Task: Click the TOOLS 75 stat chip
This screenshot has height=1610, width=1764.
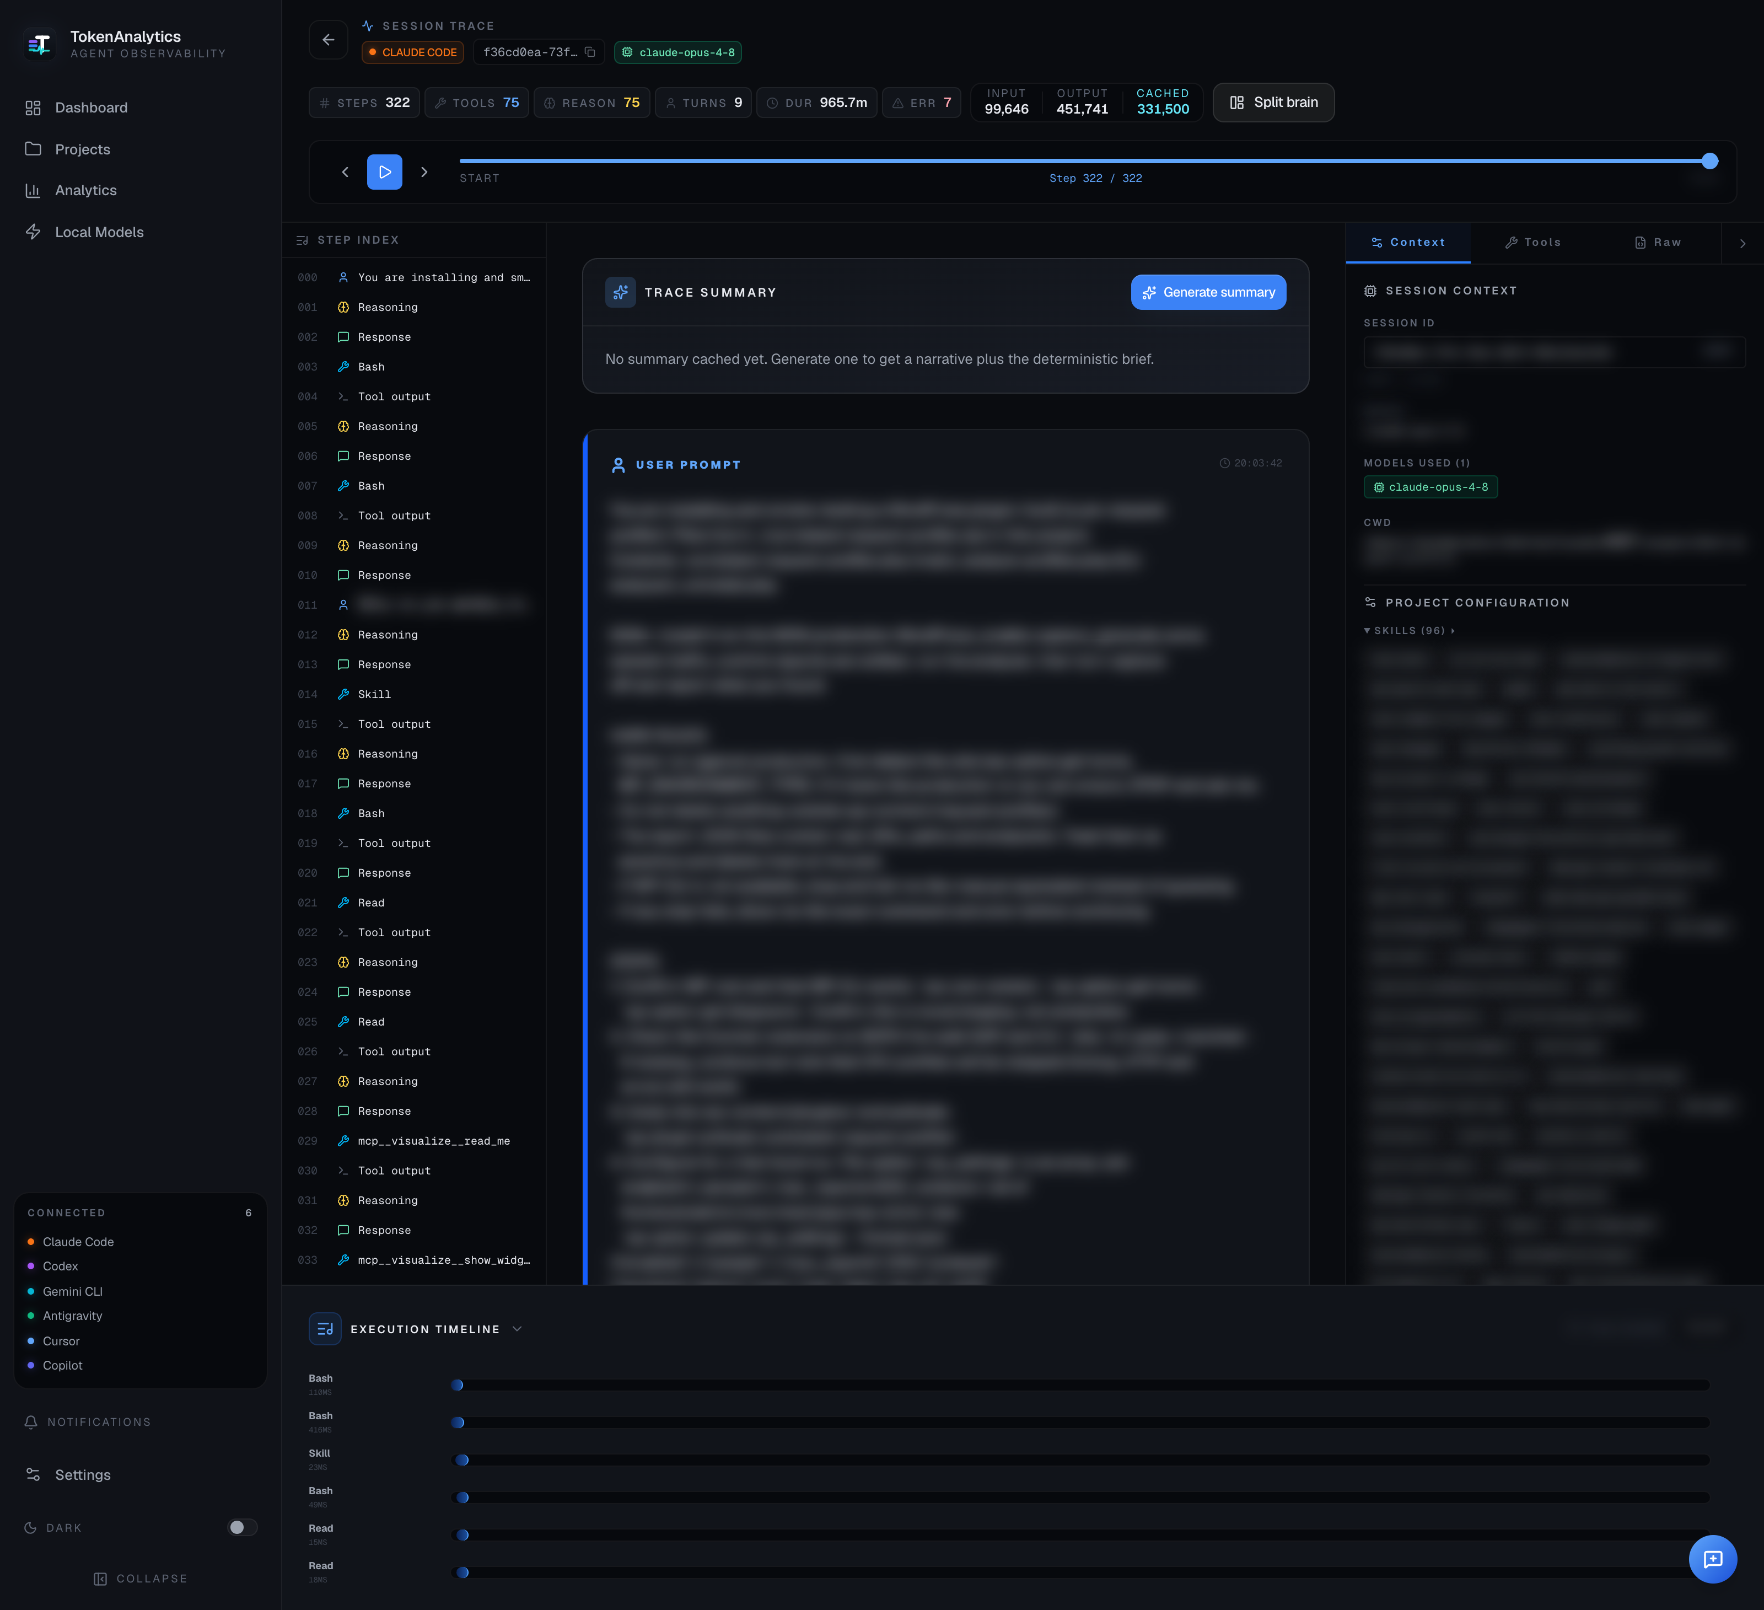Action: 477,103
